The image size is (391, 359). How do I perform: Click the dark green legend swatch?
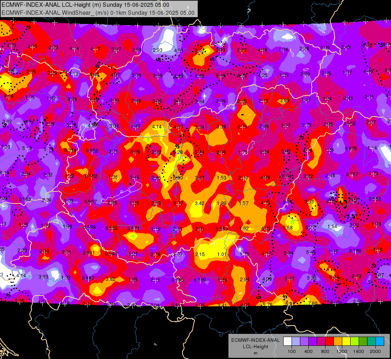point(363,341)
